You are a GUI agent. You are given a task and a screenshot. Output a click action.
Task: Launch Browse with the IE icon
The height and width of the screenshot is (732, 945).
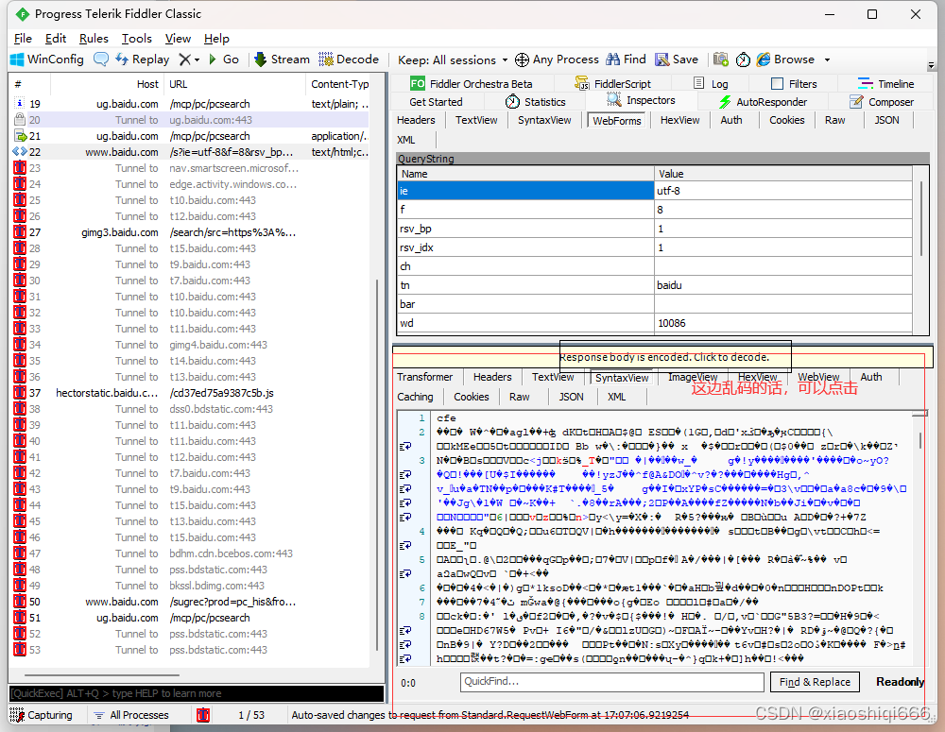pos(764,60)
